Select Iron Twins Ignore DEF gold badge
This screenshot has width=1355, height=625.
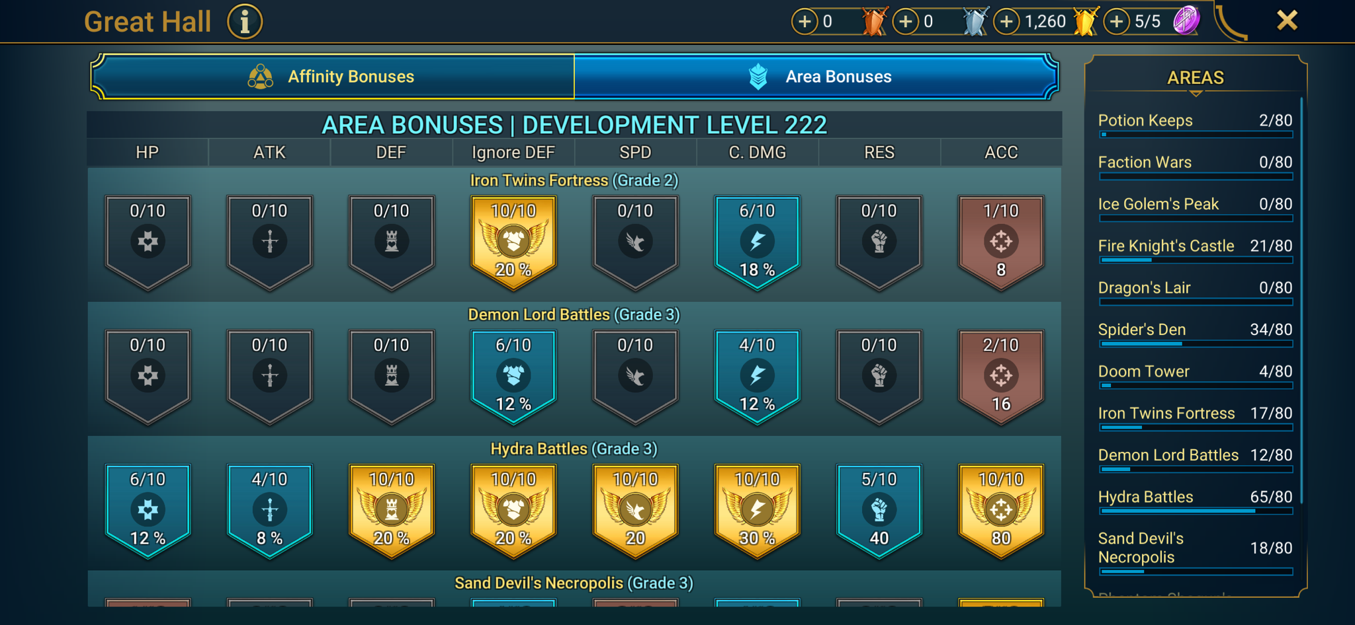click(513, 242)
